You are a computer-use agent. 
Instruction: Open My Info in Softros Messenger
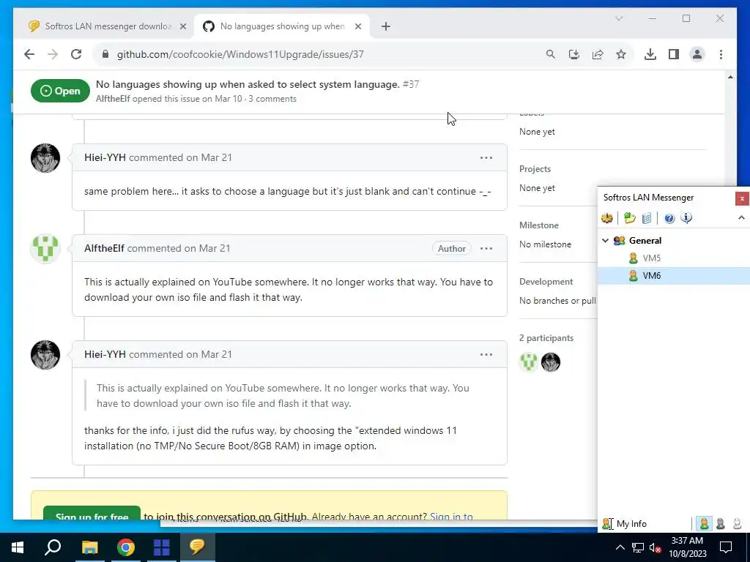coord(625,524)
